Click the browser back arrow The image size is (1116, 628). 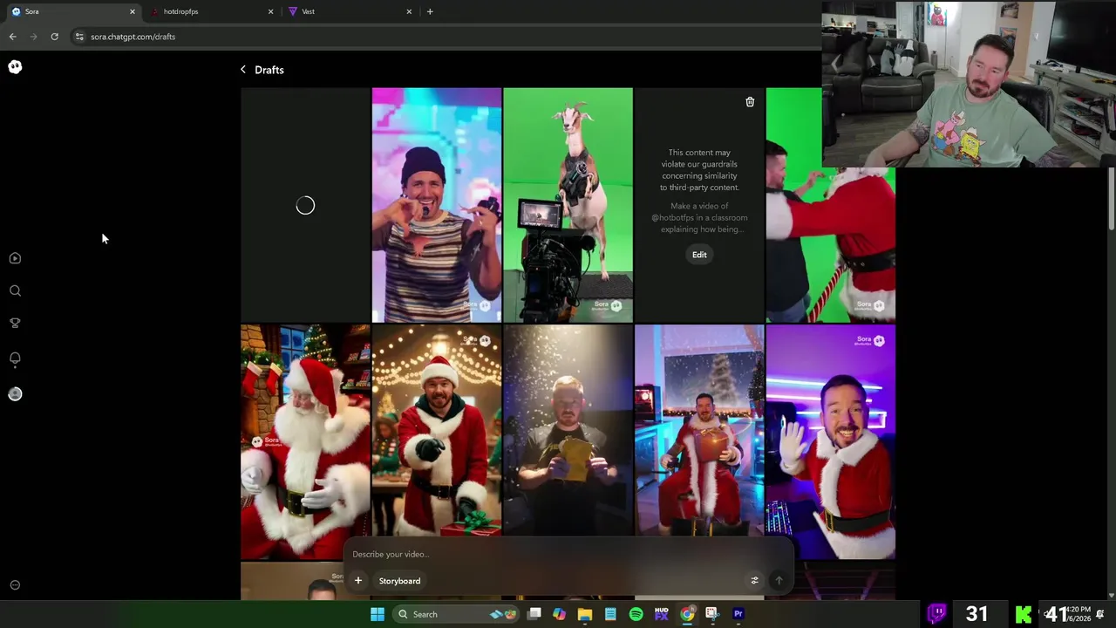point(12,37)
